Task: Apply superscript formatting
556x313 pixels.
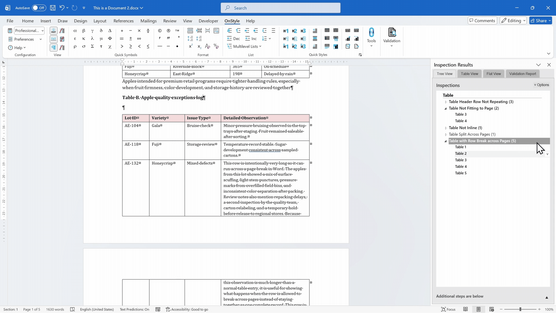Action: (191, 46)
